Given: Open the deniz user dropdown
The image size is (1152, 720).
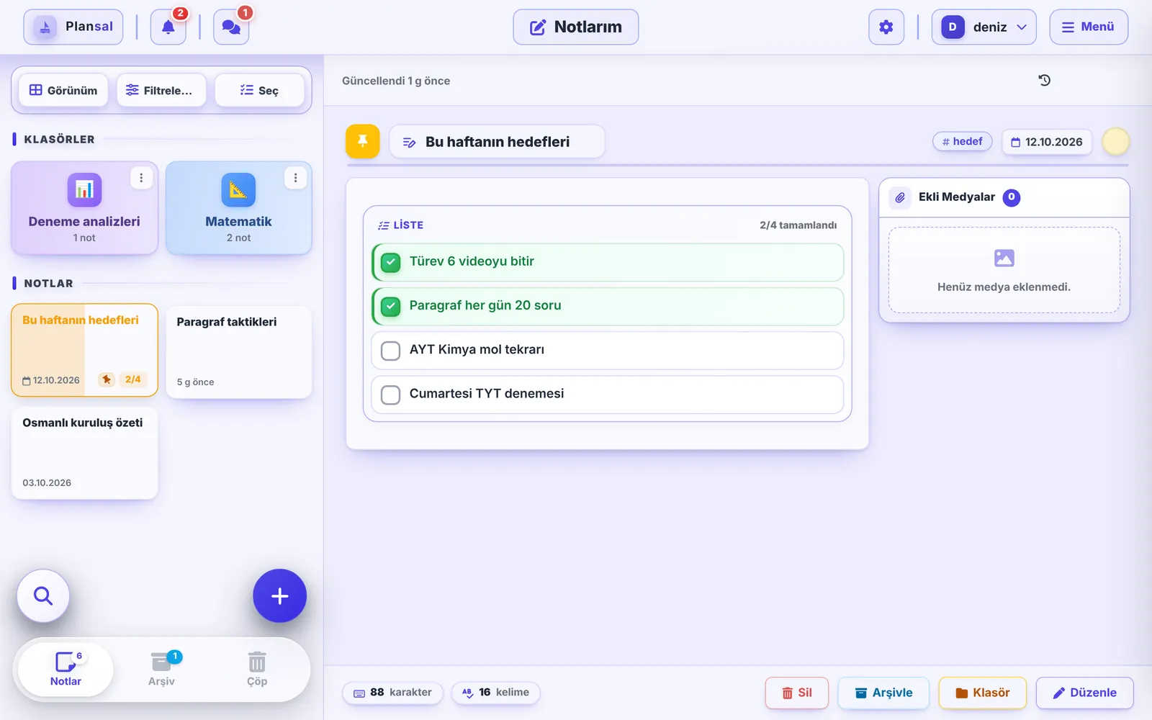Looking at the screenshot, I should click(984, 27).
